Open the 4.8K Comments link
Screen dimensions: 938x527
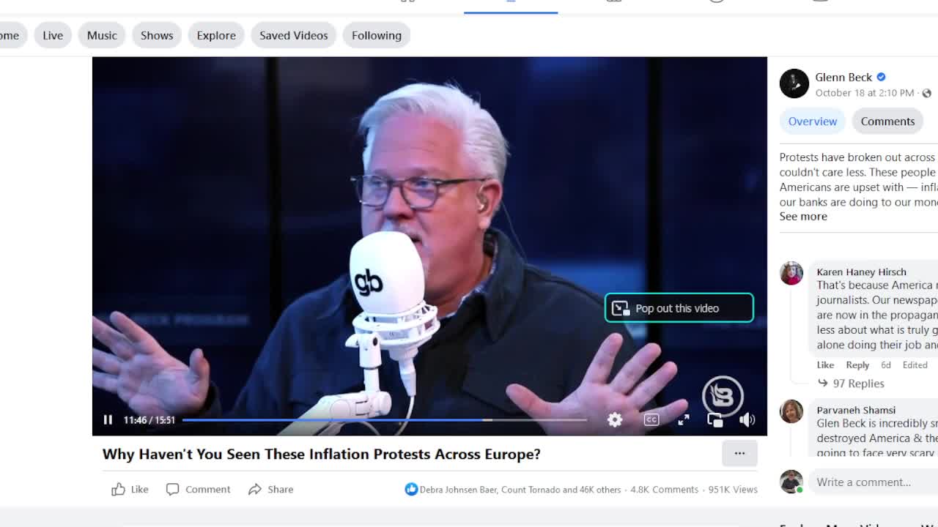pyautogui.click(x=664, y=490)
